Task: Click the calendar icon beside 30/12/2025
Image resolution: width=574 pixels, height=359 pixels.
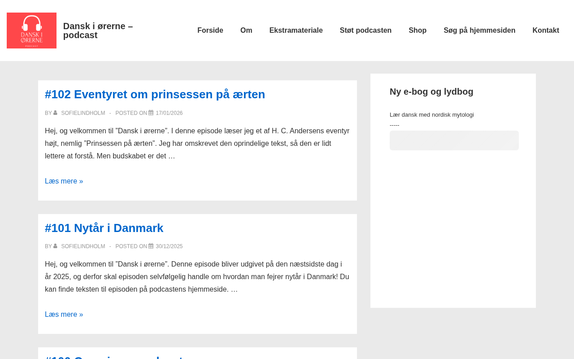Action: 151,246
